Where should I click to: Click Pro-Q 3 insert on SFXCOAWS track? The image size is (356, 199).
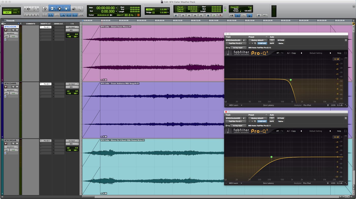46,84
